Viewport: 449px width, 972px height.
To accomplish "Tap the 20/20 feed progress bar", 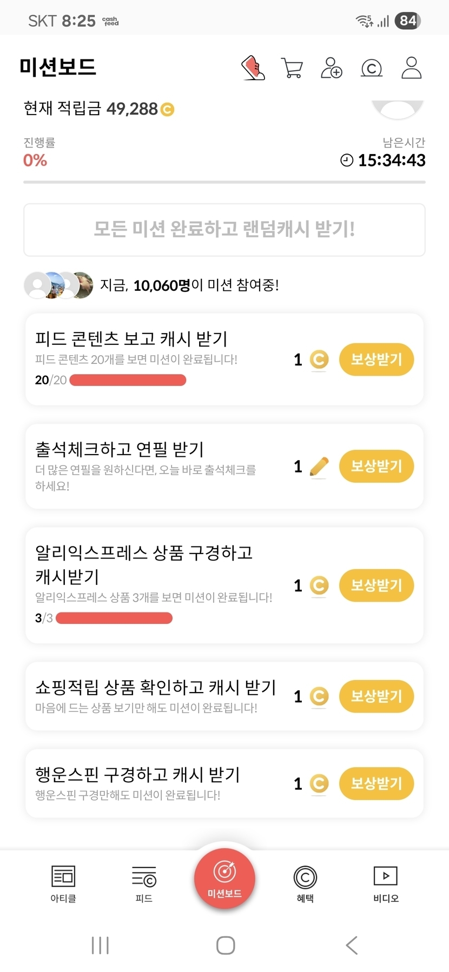I will coord(128,380).
